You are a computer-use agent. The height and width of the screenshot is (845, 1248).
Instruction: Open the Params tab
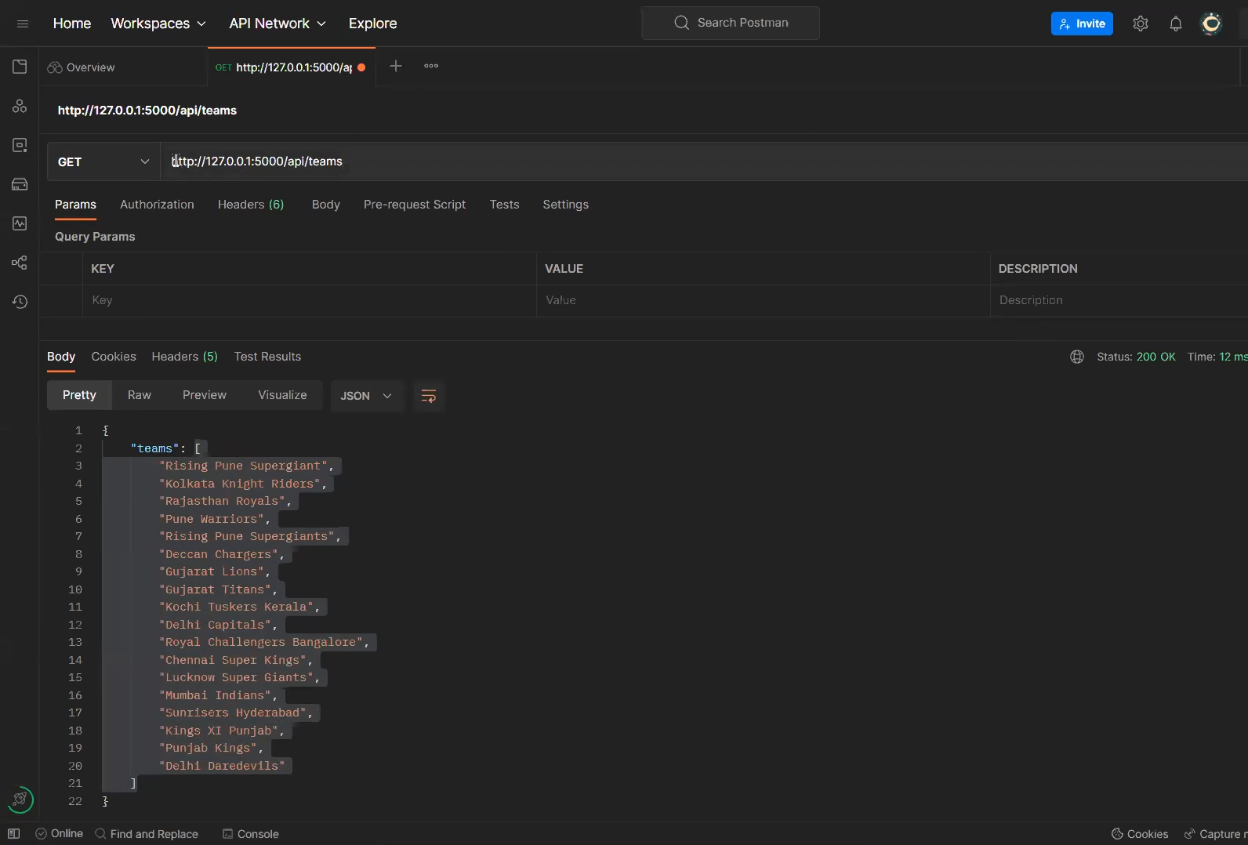75,205
